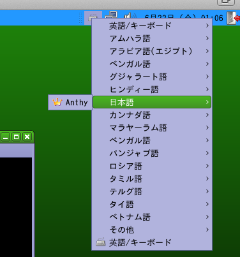Select highlighted 日本語 menu item
This screenshot has height=257, width=240.
(152, 102)
